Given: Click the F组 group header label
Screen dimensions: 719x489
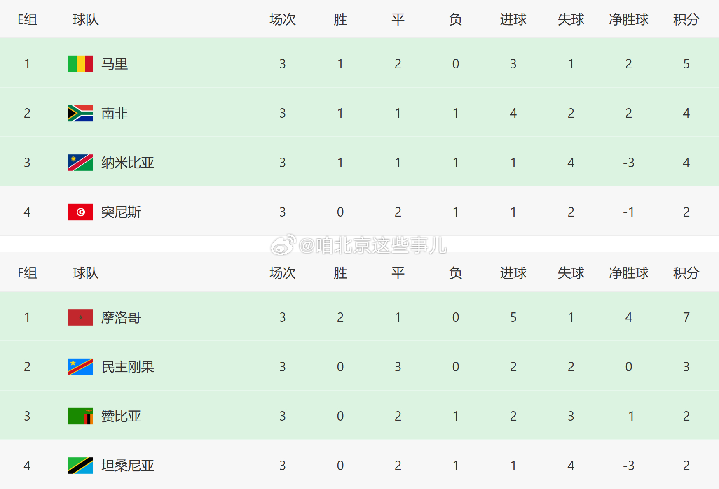Looking at the screenshot, I should click(27, 273).
